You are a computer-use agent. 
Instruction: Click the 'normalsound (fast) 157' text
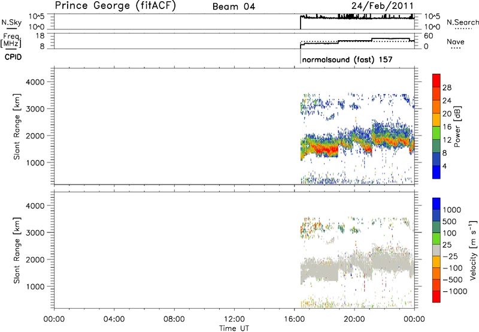tap(347, 59)
